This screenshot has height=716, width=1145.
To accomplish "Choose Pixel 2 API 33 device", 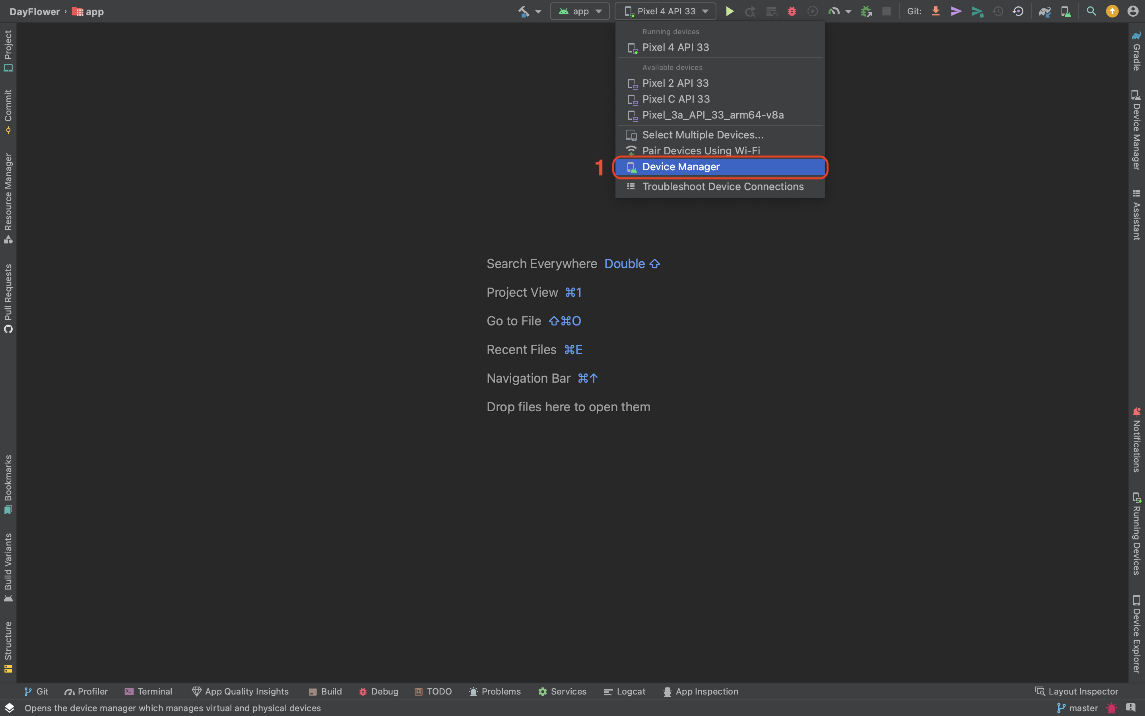I will pos(675,84).
